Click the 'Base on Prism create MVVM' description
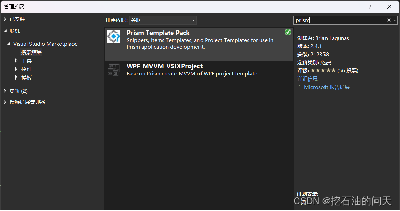400x211 pixels. [x=192, y=74]
